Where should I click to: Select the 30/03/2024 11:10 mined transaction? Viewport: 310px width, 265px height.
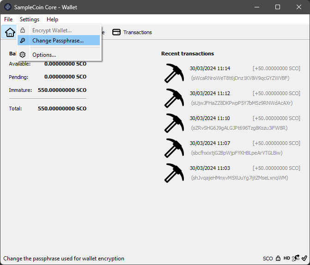pyautogui.click(x=244, y=123)
